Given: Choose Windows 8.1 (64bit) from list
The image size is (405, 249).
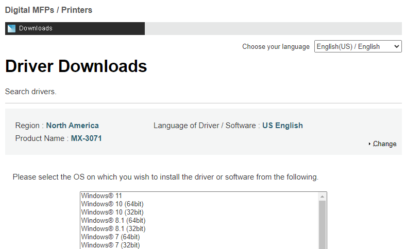Looking at the screenshot, I should (x=199, y=220).
